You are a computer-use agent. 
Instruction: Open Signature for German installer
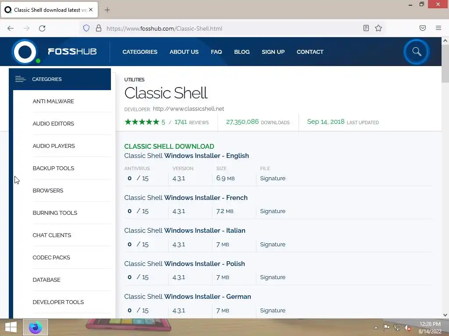[x=273, y=310]
